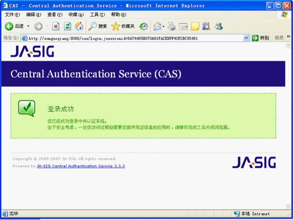The height and width of the screenshot is (220, 294).
Task: Open the 编辑(E) menu
Action: [x=33, y=15]
